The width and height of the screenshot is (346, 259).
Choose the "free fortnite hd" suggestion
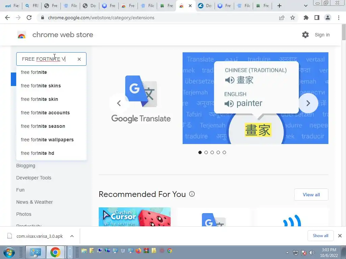(x=51, y=153)
